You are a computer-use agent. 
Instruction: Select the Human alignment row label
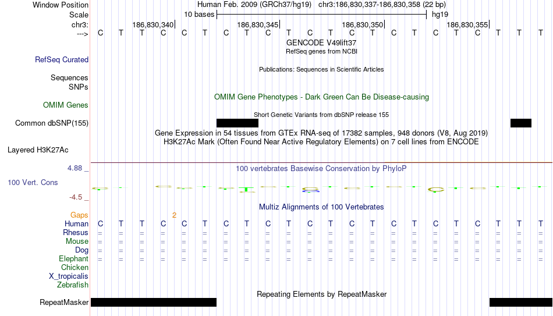[76, 224]
